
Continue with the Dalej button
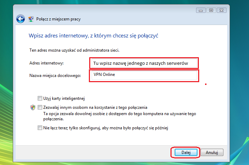(186, 153)
